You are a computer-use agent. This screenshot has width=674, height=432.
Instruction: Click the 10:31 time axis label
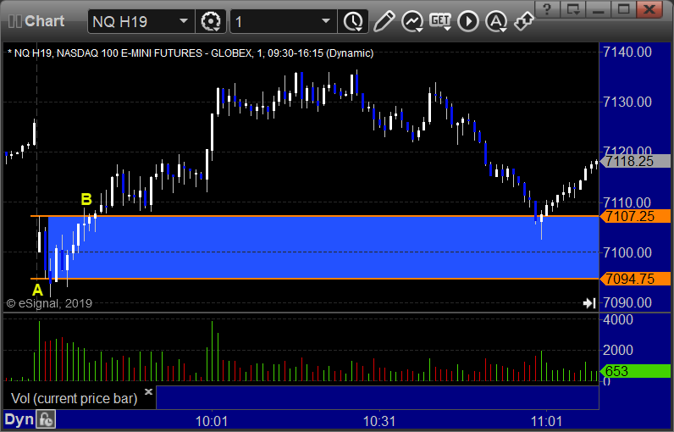[378, 421]
